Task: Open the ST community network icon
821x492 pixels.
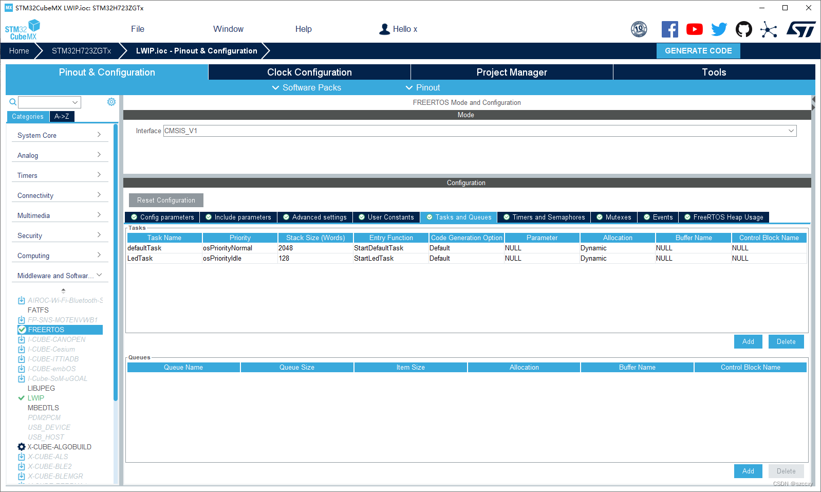Action: (x=769, y=29)
